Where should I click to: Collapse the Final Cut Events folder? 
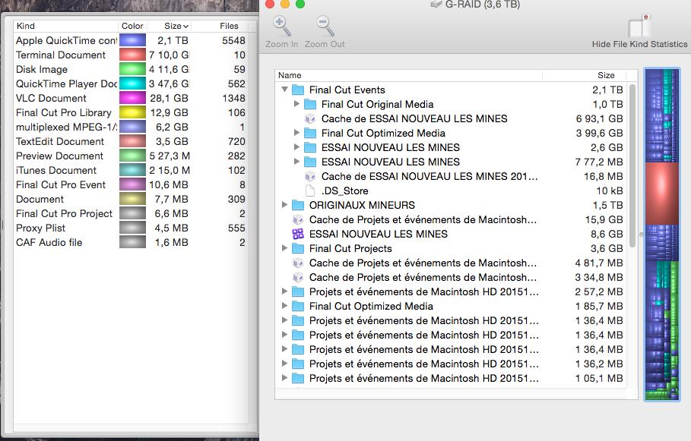[x=284, y=90]
